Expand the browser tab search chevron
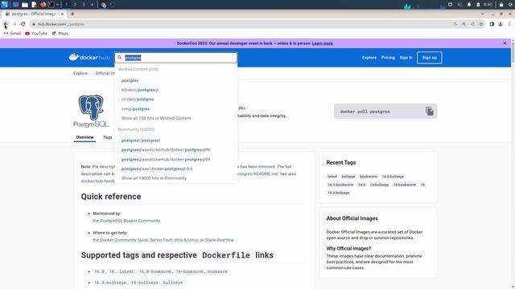Viewport: 515px width, 289px height. coord(482,14)
